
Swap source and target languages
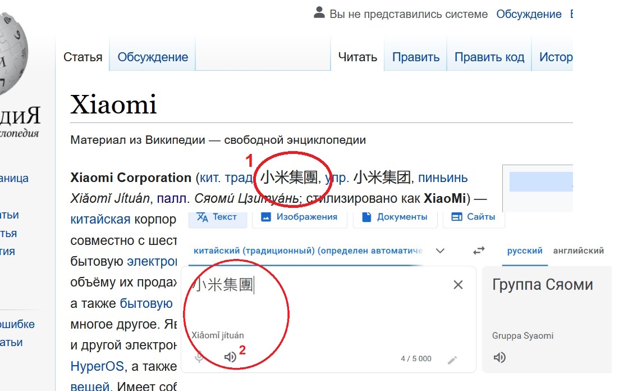tap(479, 251)
